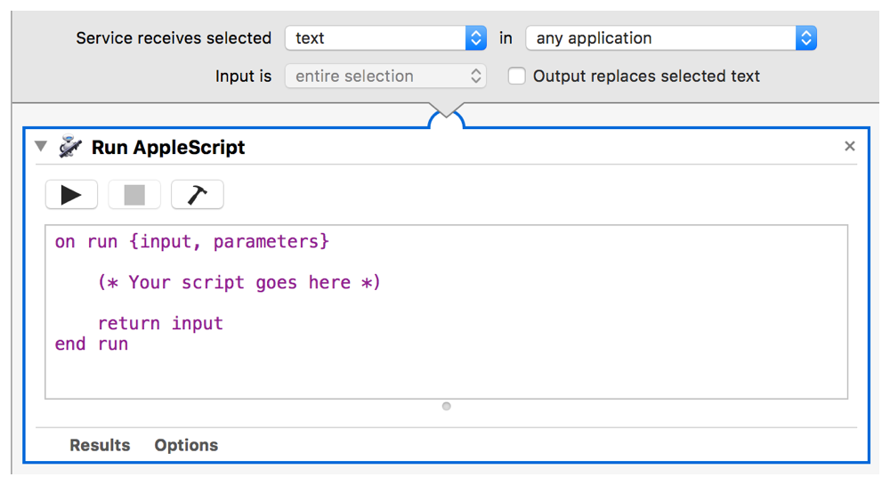Image resolution: width=890 pixels, height=485 pixels.
Task: Switch to the Results tab
Action: click(x=100, y=445)
